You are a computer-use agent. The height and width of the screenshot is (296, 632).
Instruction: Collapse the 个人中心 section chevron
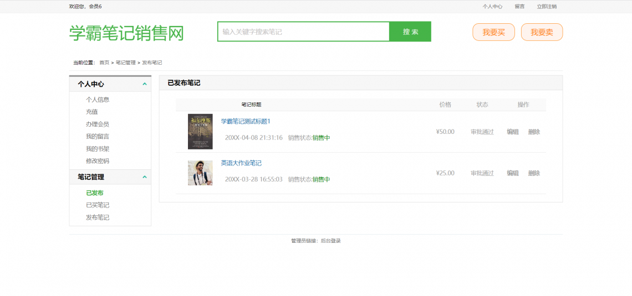tap(145, 84)
